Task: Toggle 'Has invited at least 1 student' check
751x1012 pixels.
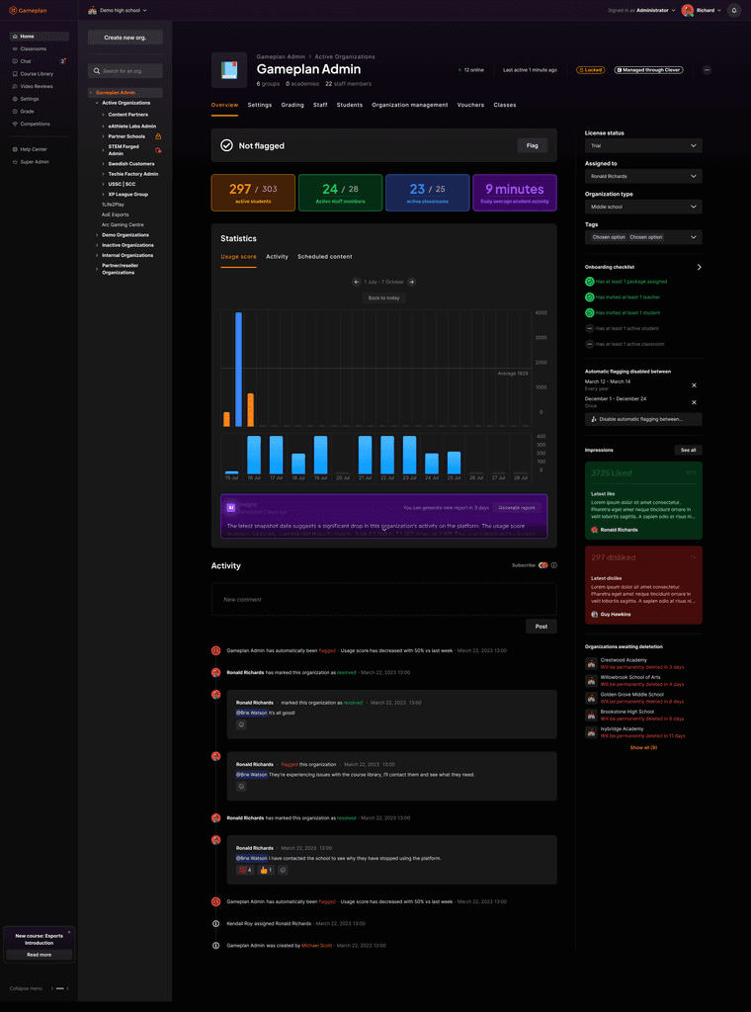Action: click(590, 312)
